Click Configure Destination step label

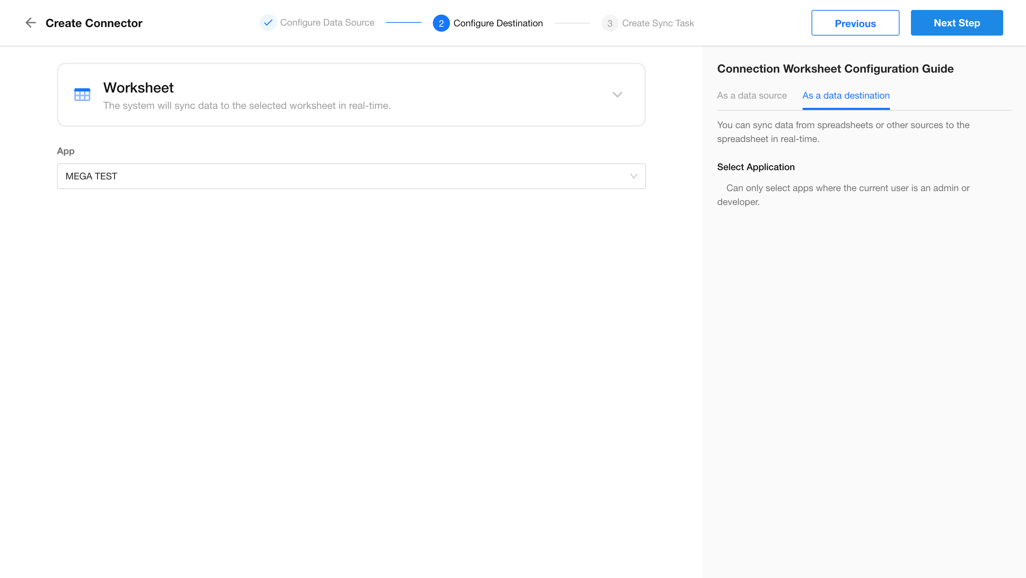pyautogui.click(x=498, y=23)
